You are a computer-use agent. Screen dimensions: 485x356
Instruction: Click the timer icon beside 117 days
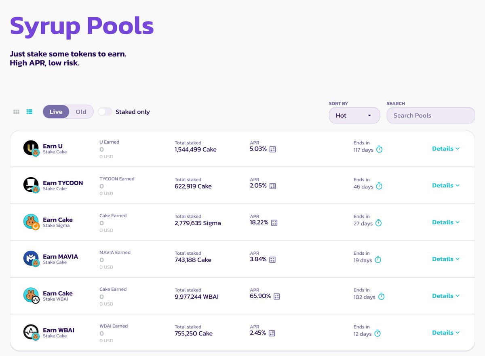pos(379,149)
